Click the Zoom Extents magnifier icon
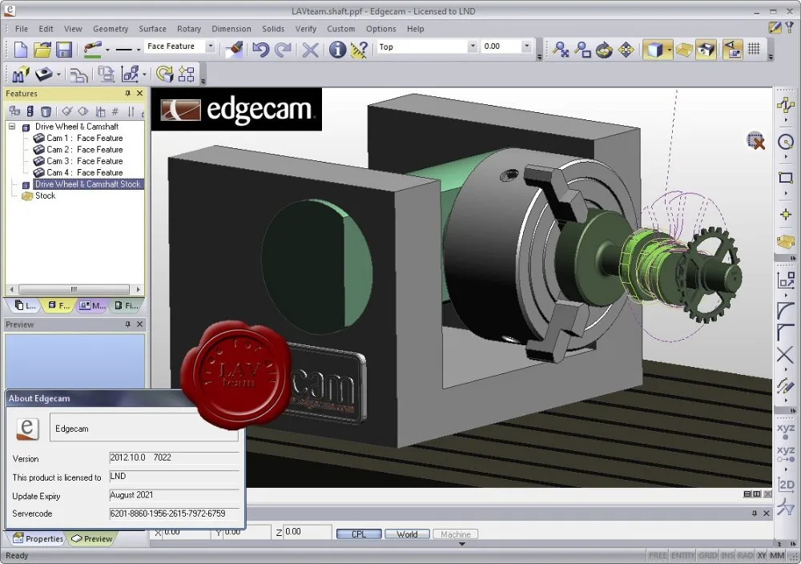 [561, 50]
